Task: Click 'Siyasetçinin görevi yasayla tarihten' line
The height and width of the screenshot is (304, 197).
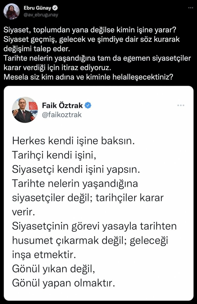Action: tap(94, 226)
